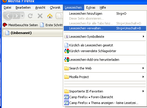Open the Meistbesuchte Seiten toolbar folder

(x=20, y=25)
